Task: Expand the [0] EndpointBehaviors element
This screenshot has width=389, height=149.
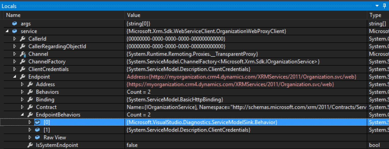Action: coord(30,122)
